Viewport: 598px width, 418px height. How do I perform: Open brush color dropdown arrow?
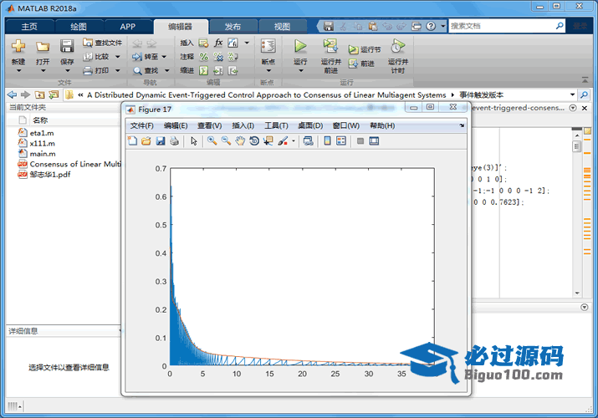pos(294,141)
